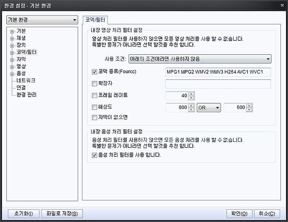The width and height of the screenshot is (288, 222).
Task: Enable the 해상도 checkbox
Action: click(x=94, y=107)
